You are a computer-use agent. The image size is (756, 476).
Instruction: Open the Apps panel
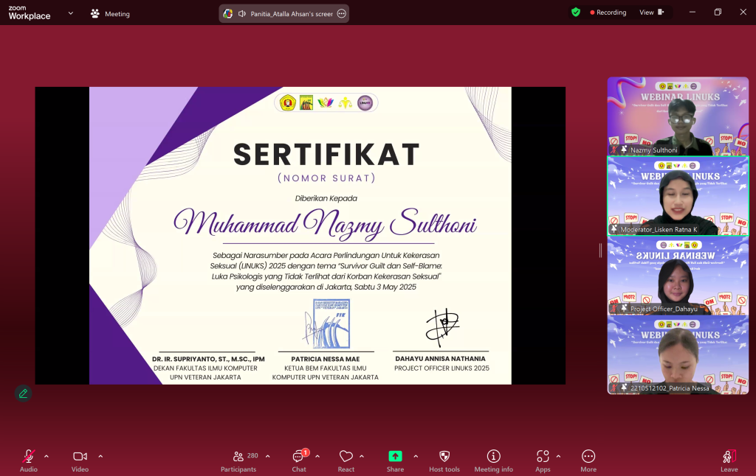point(543,461)
